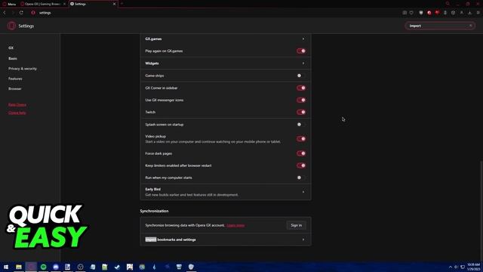Open the Browser section in the sidebar
The width and height of the screenshot is (483, 272).
(15, 89)
